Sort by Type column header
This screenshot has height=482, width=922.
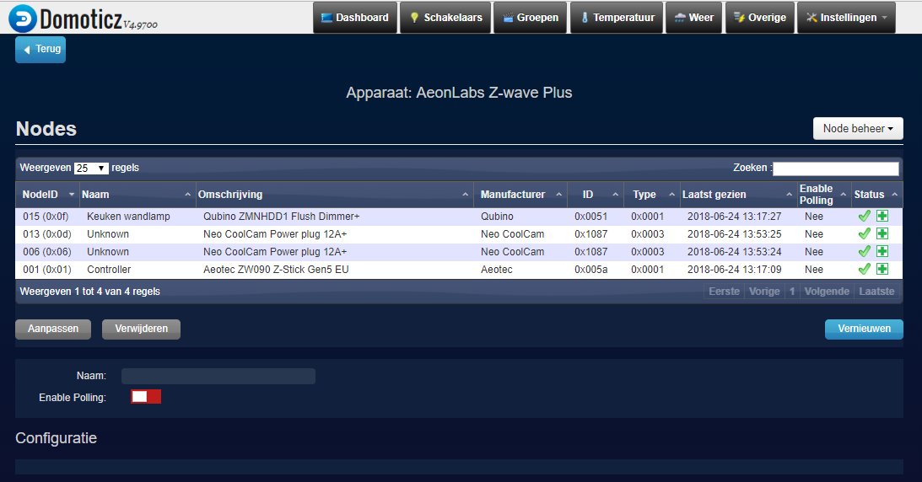(x=651, y=195)
